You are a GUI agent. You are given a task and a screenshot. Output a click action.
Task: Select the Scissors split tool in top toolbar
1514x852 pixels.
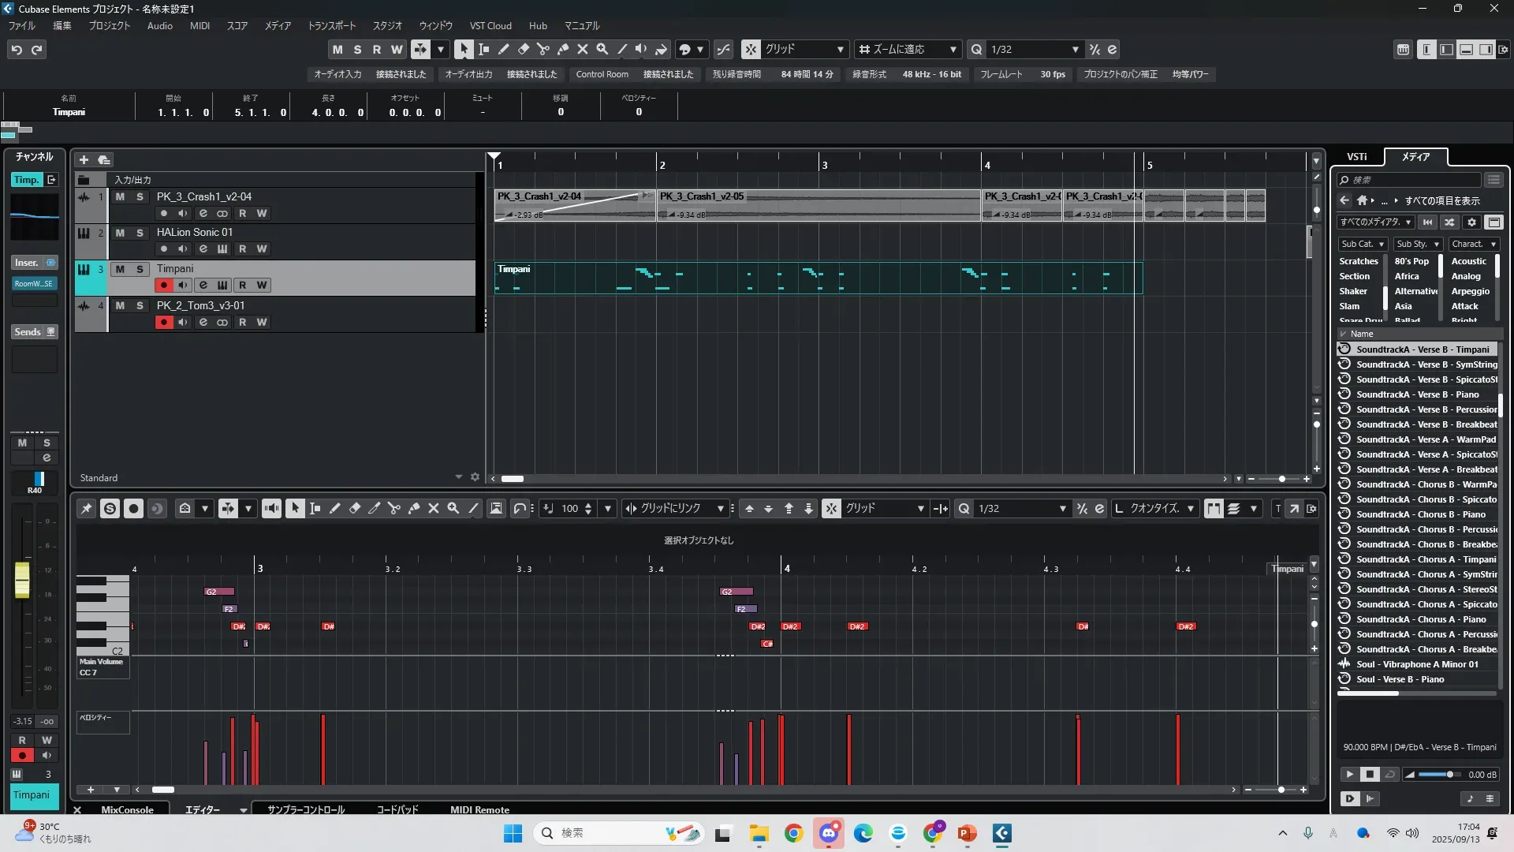coord(543,49)
